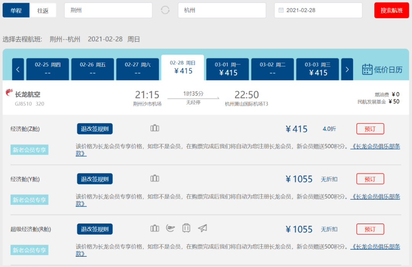Click the duration text 1时35分
Screen dimensions: 412x267
tap(193, 93)
